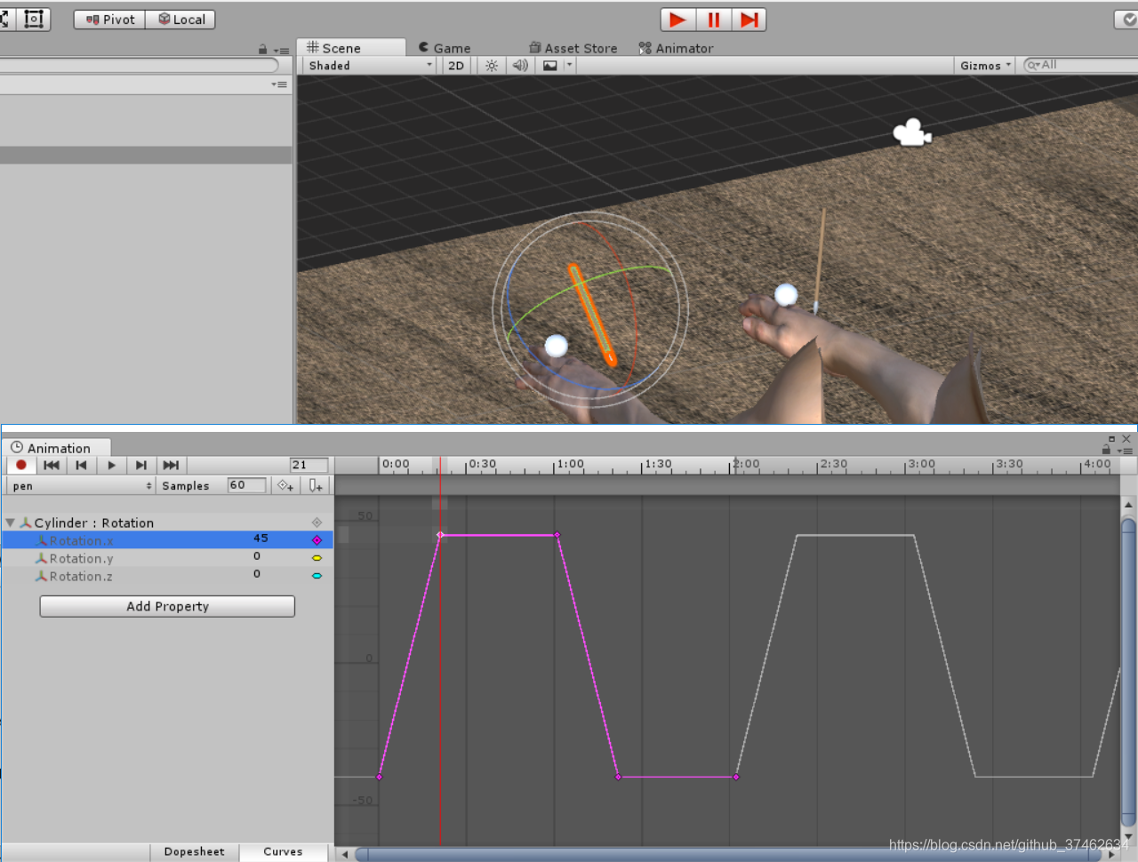Add animation event marker icon

click(x=316, y=485)
